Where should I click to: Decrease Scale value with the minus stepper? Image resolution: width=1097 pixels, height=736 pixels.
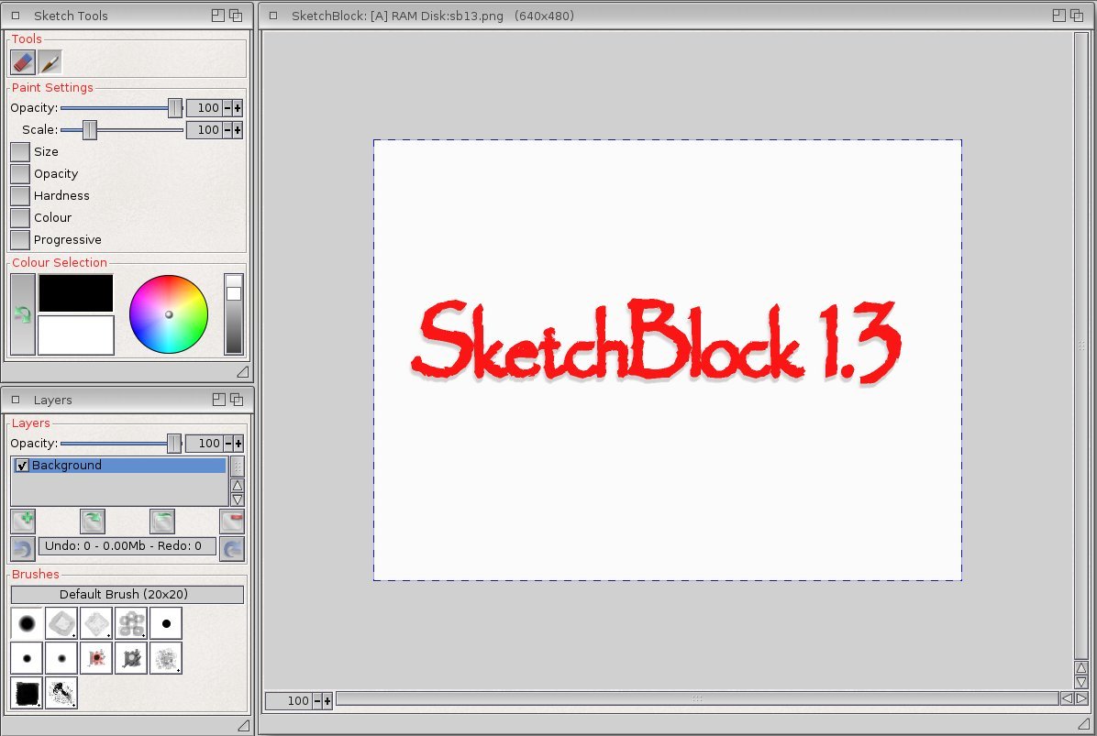[227, 130]
